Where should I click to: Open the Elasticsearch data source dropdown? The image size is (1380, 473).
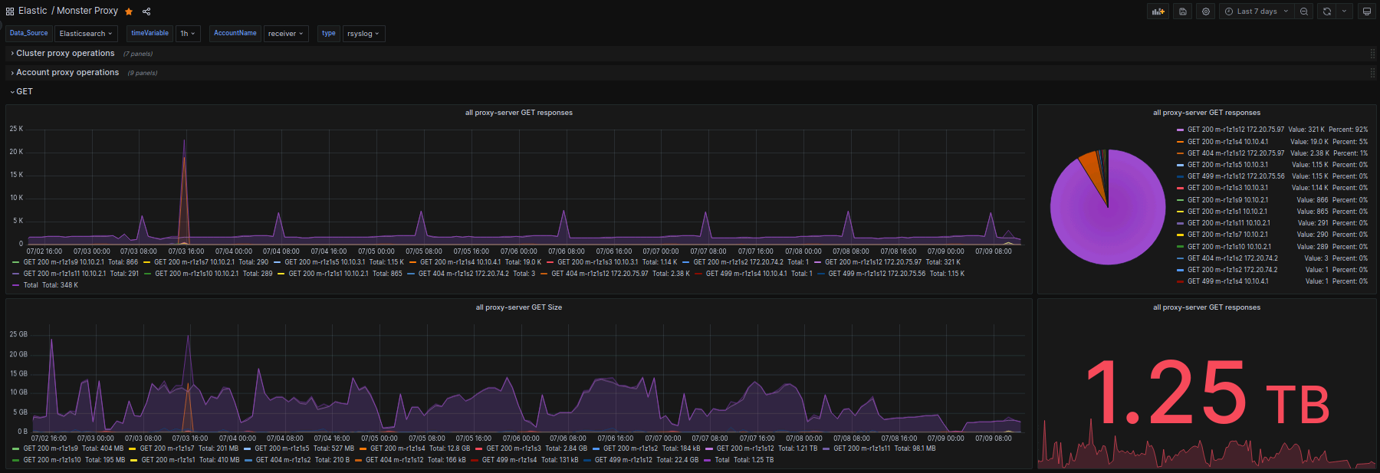coord(86,34)
